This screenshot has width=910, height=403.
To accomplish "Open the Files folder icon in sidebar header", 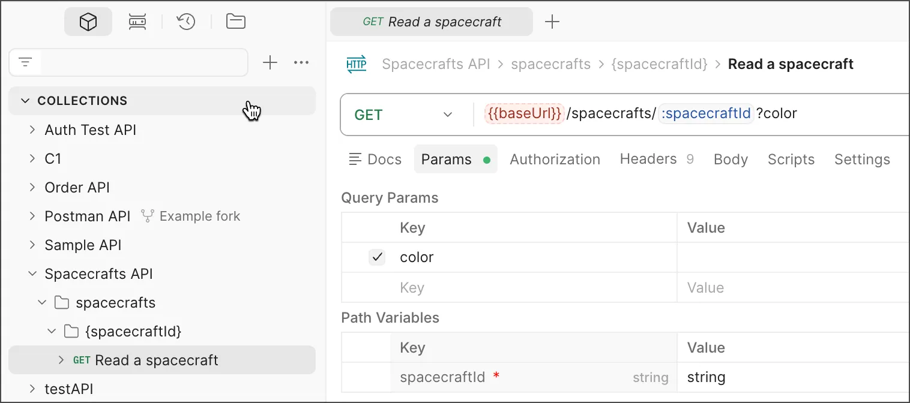I will click(x=235, y=22).
